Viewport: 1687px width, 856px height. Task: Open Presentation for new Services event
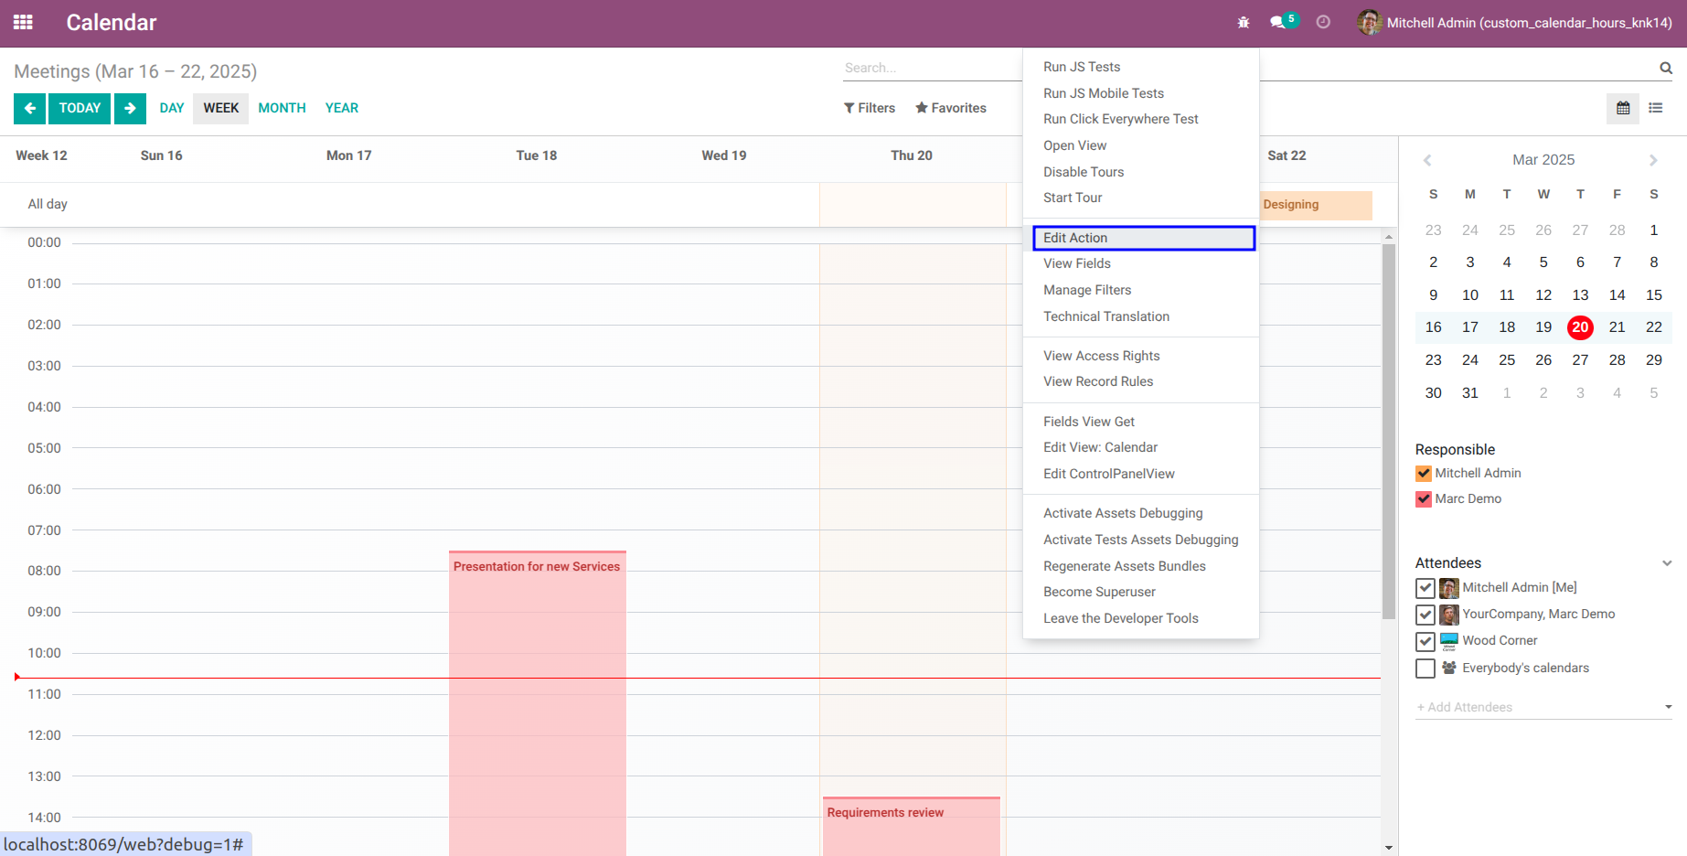pos(538,702)
